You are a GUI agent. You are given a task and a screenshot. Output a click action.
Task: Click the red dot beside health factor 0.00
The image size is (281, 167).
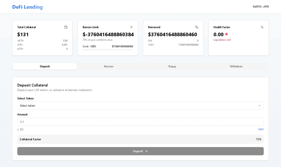pos(226,34)
